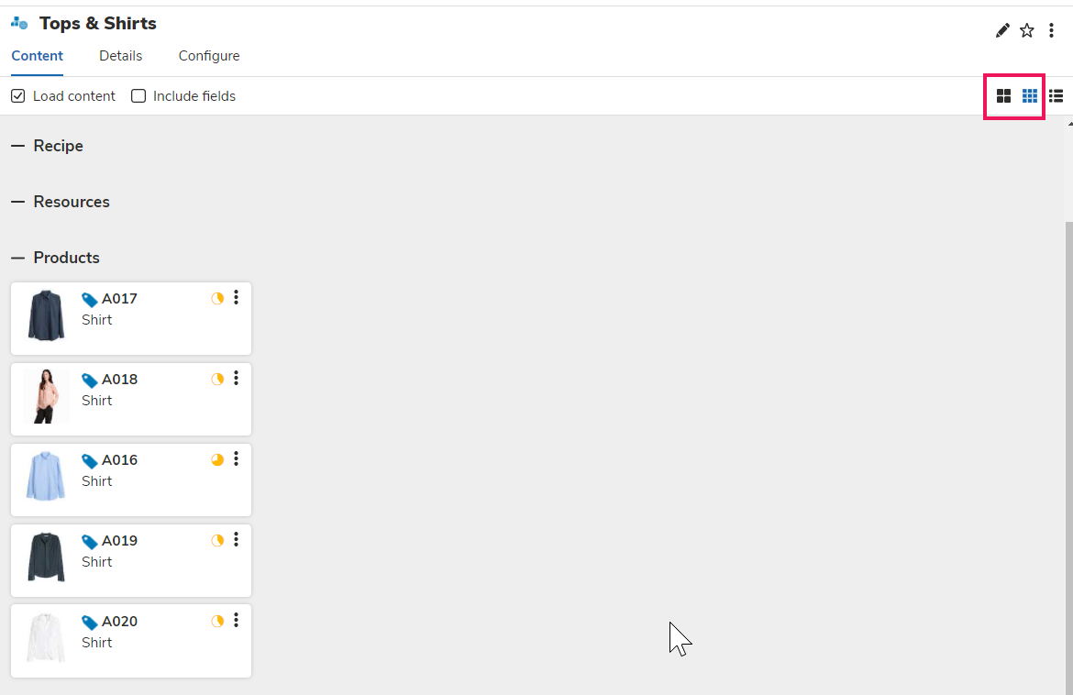This screenshot has height=695, width=1073.
Task: Click the dark blouse thumbnail of A019
Action: click(x=46, y=557)
